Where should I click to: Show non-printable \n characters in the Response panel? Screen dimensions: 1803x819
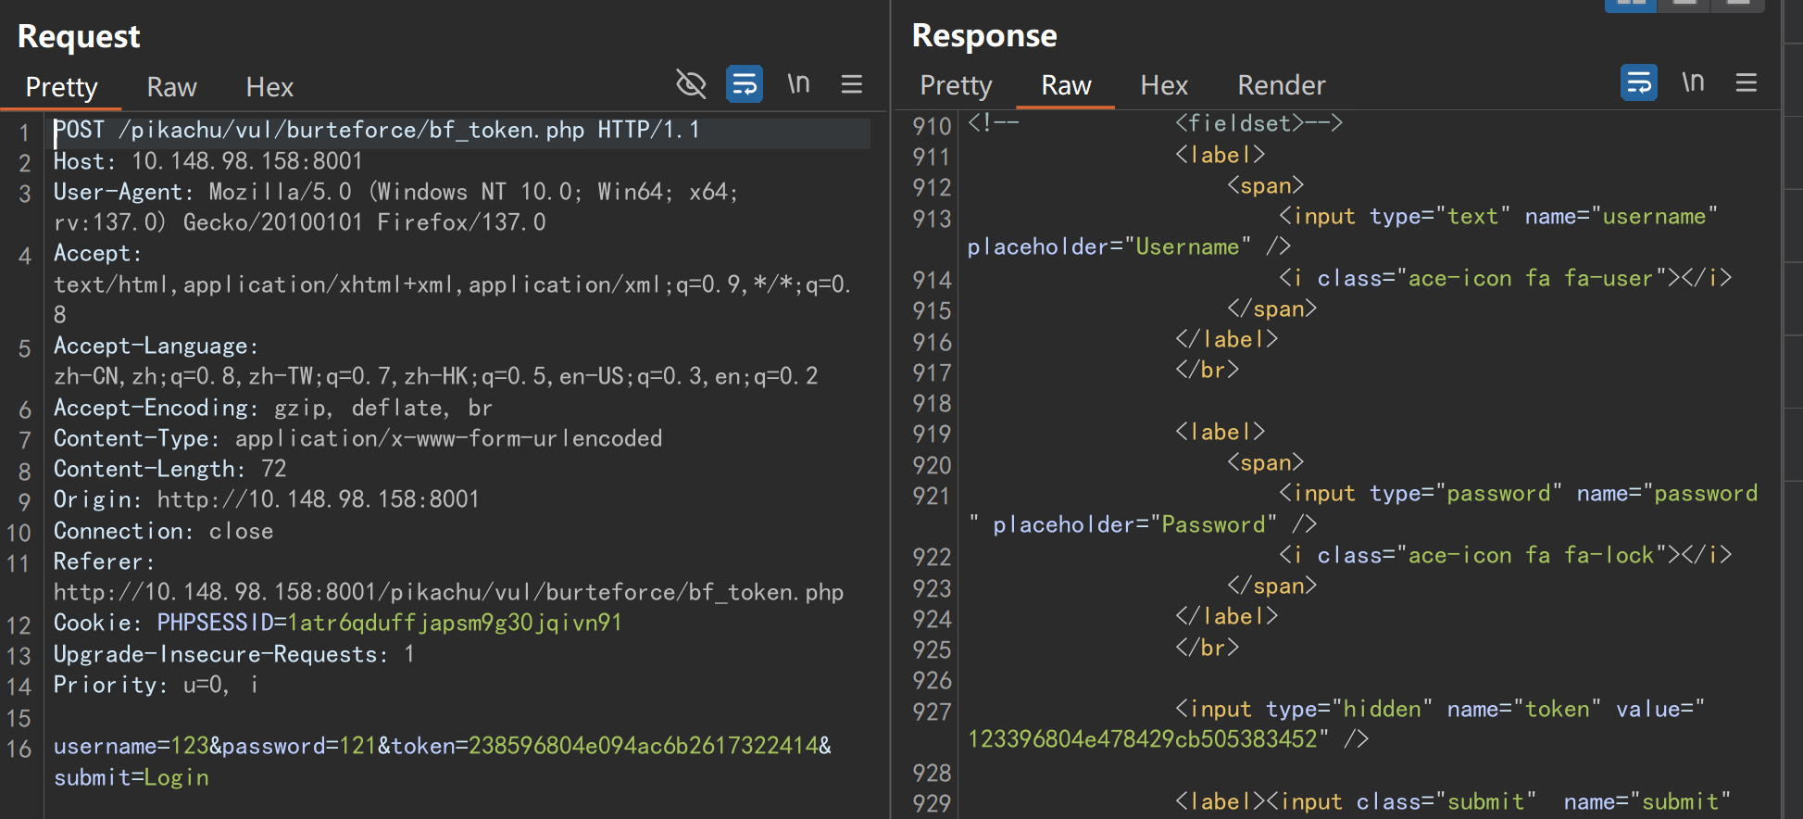tap(1693, 82)
